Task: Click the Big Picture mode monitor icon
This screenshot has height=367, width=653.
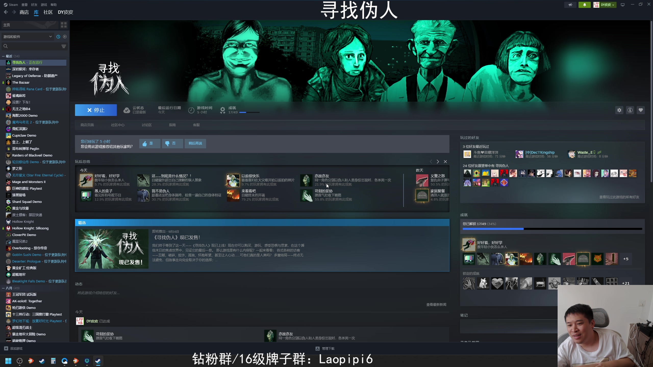Action: click(x=623, y=5)
